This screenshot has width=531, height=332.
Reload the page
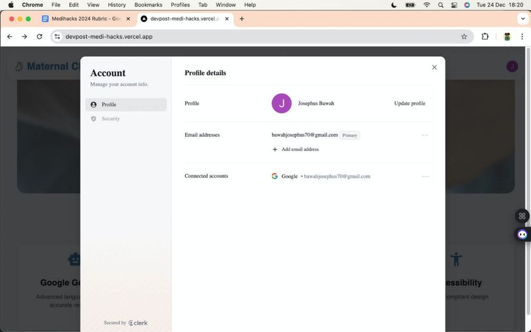40,37
